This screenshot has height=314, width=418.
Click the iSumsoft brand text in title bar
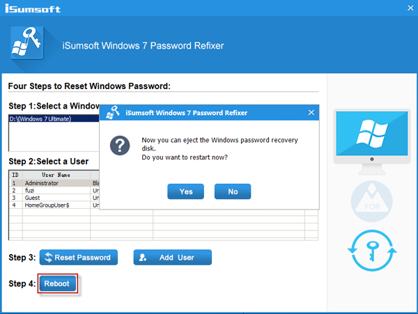33,8
